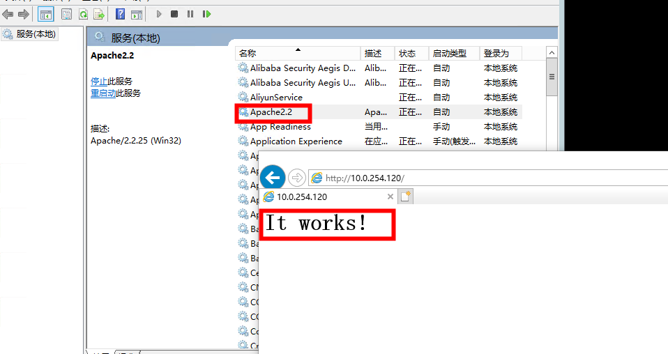Click 手动(触发... startup type cell

454,141
